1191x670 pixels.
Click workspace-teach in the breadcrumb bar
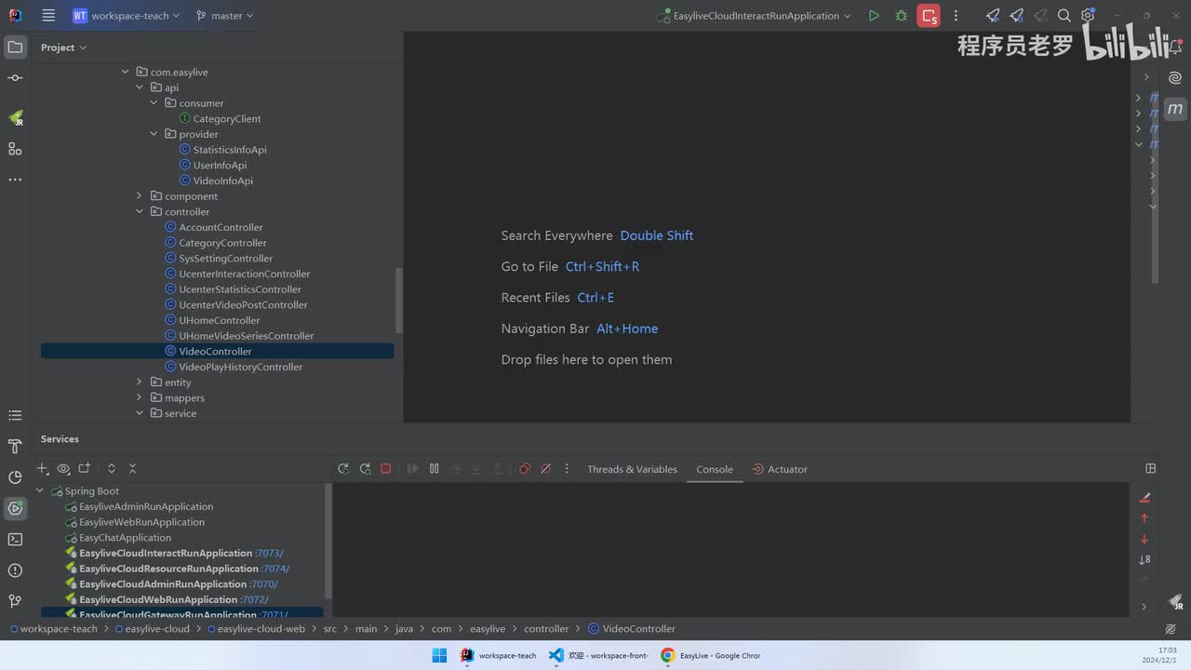[x=52, y=629]
